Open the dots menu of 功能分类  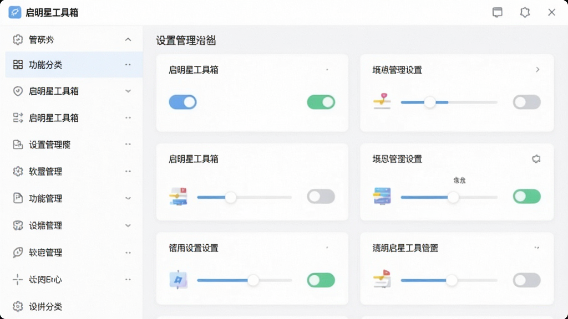coord(128,64)
